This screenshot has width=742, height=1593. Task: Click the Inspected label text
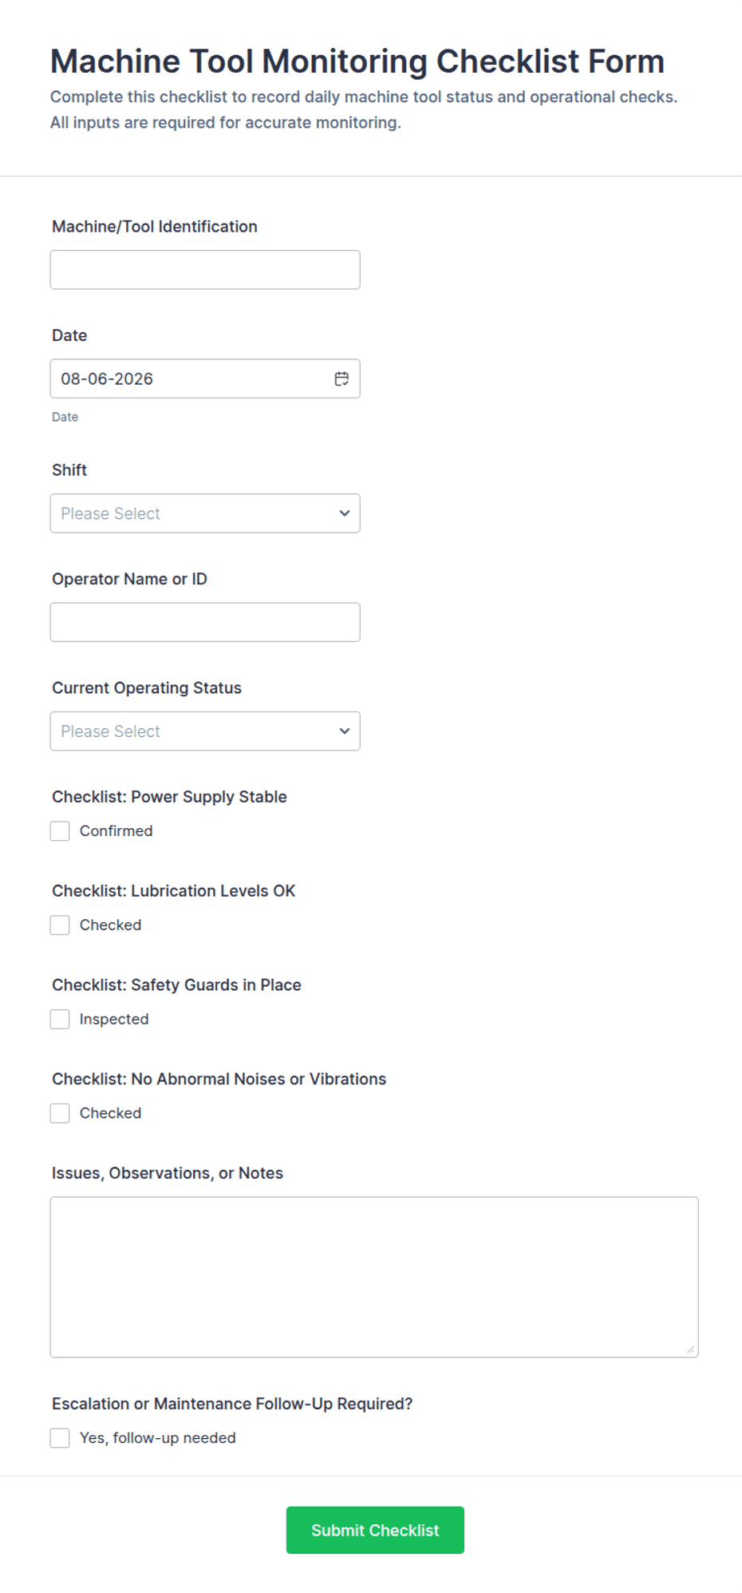coord(114,1020)
